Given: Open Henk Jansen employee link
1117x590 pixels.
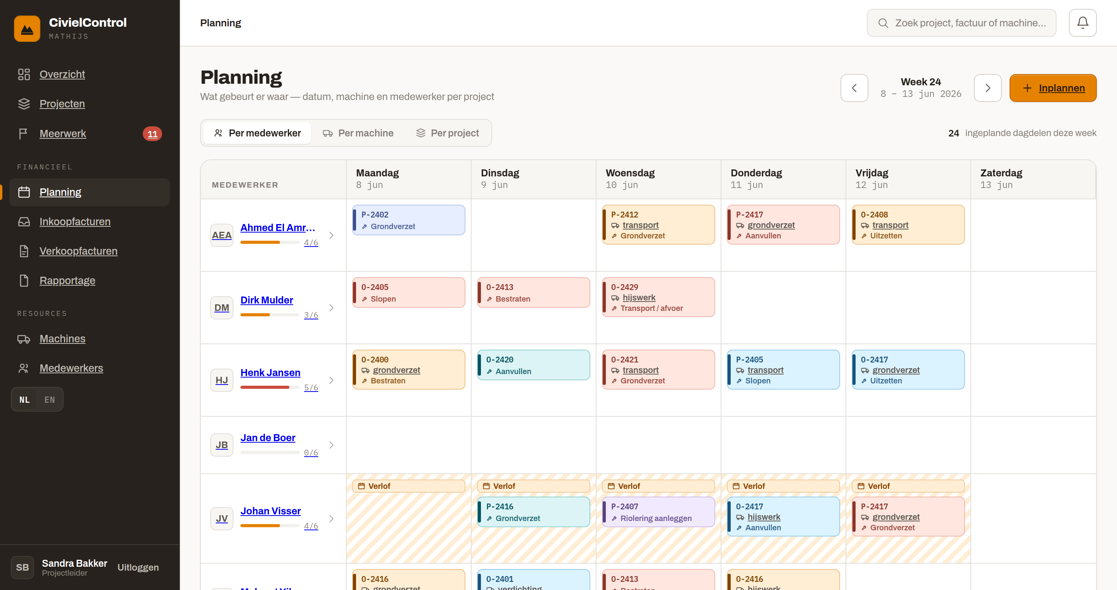Looking at the screenshot, I should [270, 373].
